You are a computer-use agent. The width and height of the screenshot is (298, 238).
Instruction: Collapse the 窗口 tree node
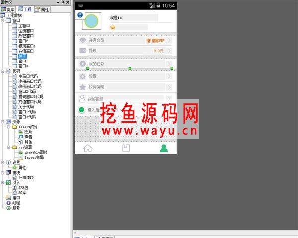point(2,20)
